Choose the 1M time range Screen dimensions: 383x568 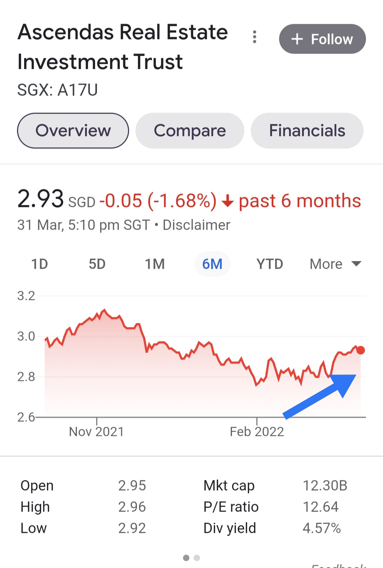point(155,264)
